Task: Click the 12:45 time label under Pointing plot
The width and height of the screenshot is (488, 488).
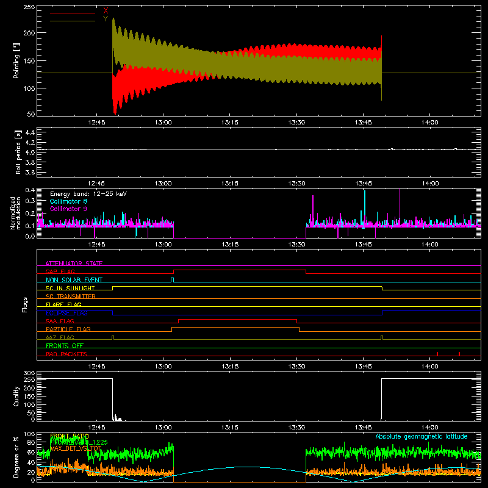Action: [x=96, y=123]
